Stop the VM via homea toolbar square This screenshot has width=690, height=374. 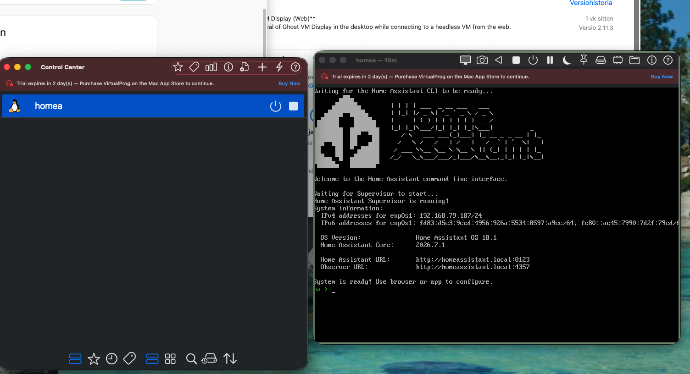(x=516, y=60)
